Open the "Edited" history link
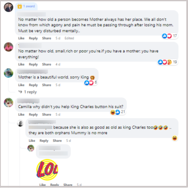This screenshot has height=188, width=188. pyautogui.click(x=69, y=38)
